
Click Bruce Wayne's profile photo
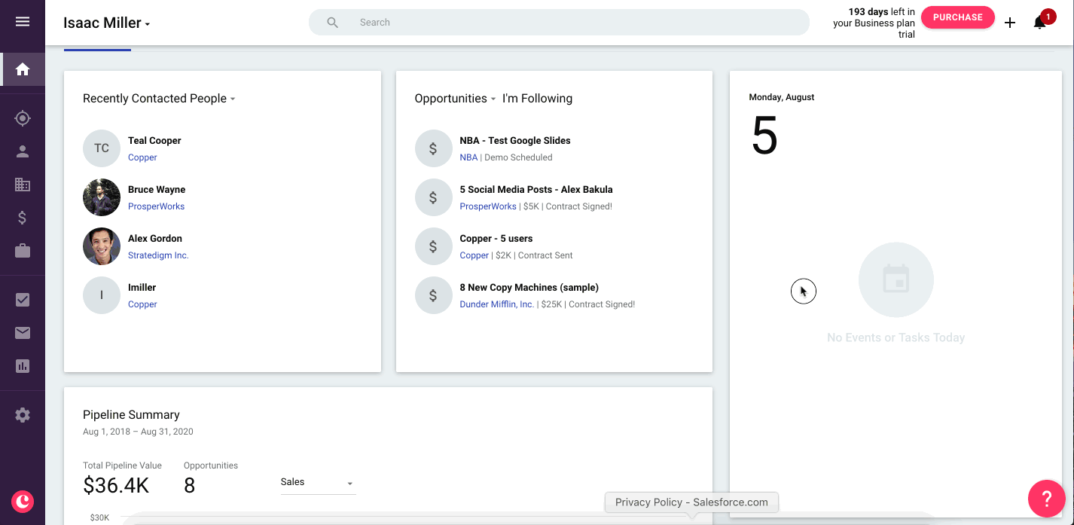click(102, 197)
